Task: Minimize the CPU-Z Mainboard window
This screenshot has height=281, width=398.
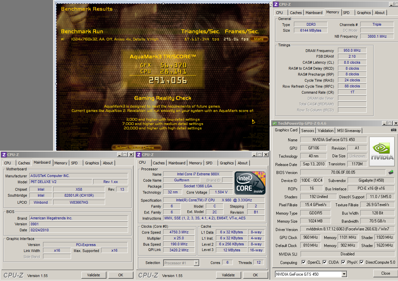Action: click(119, 154)
